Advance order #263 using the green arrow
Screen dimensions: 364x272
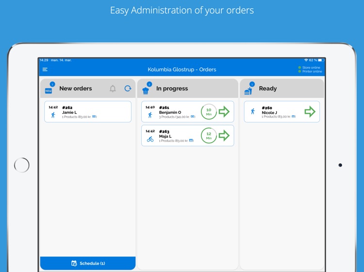pyautogui.click(x=224, y=136)
